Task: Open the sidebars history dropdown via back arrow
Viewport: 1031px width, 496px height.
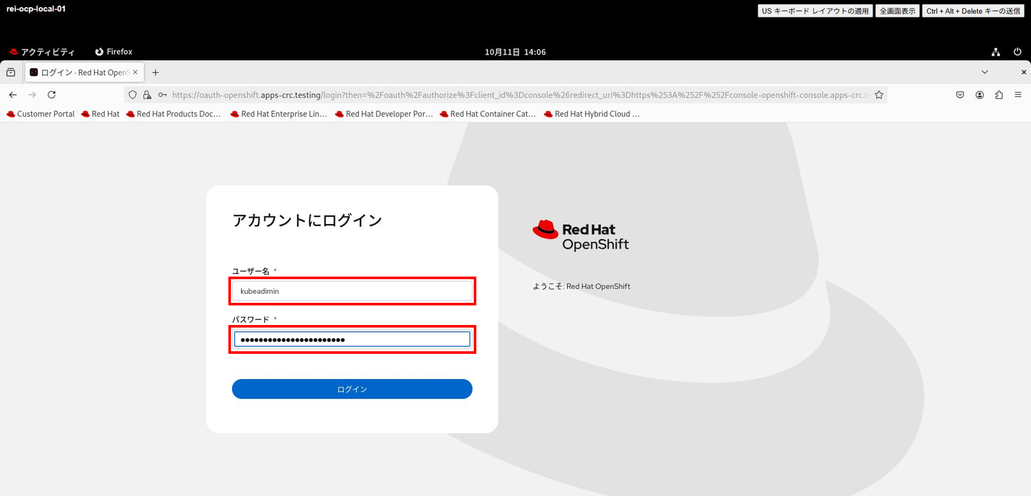Action: coord(12,95)
